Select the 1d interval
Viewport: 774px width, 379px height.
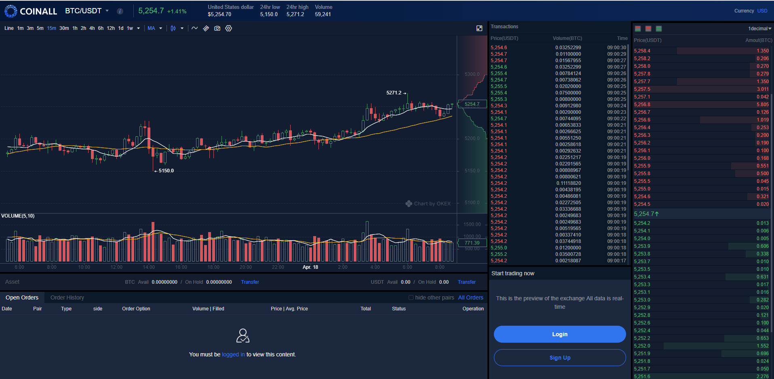(x=121, y=28)
